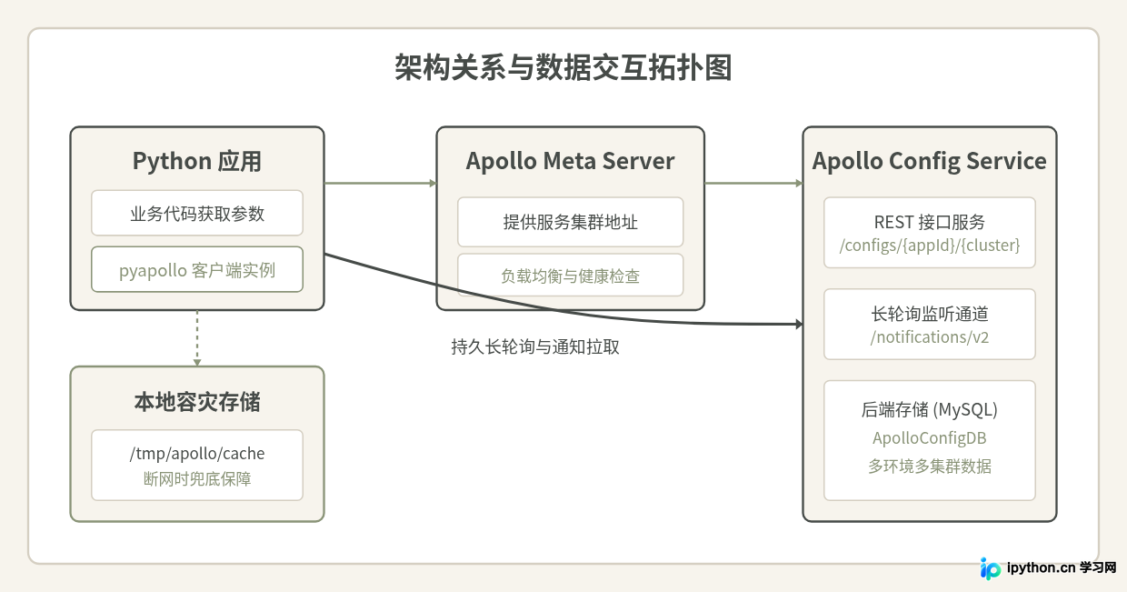Click the 长轮询监听通道 label
This screenshot has width=1127, height=592.
pyautogui.click(x=930, y=314)
